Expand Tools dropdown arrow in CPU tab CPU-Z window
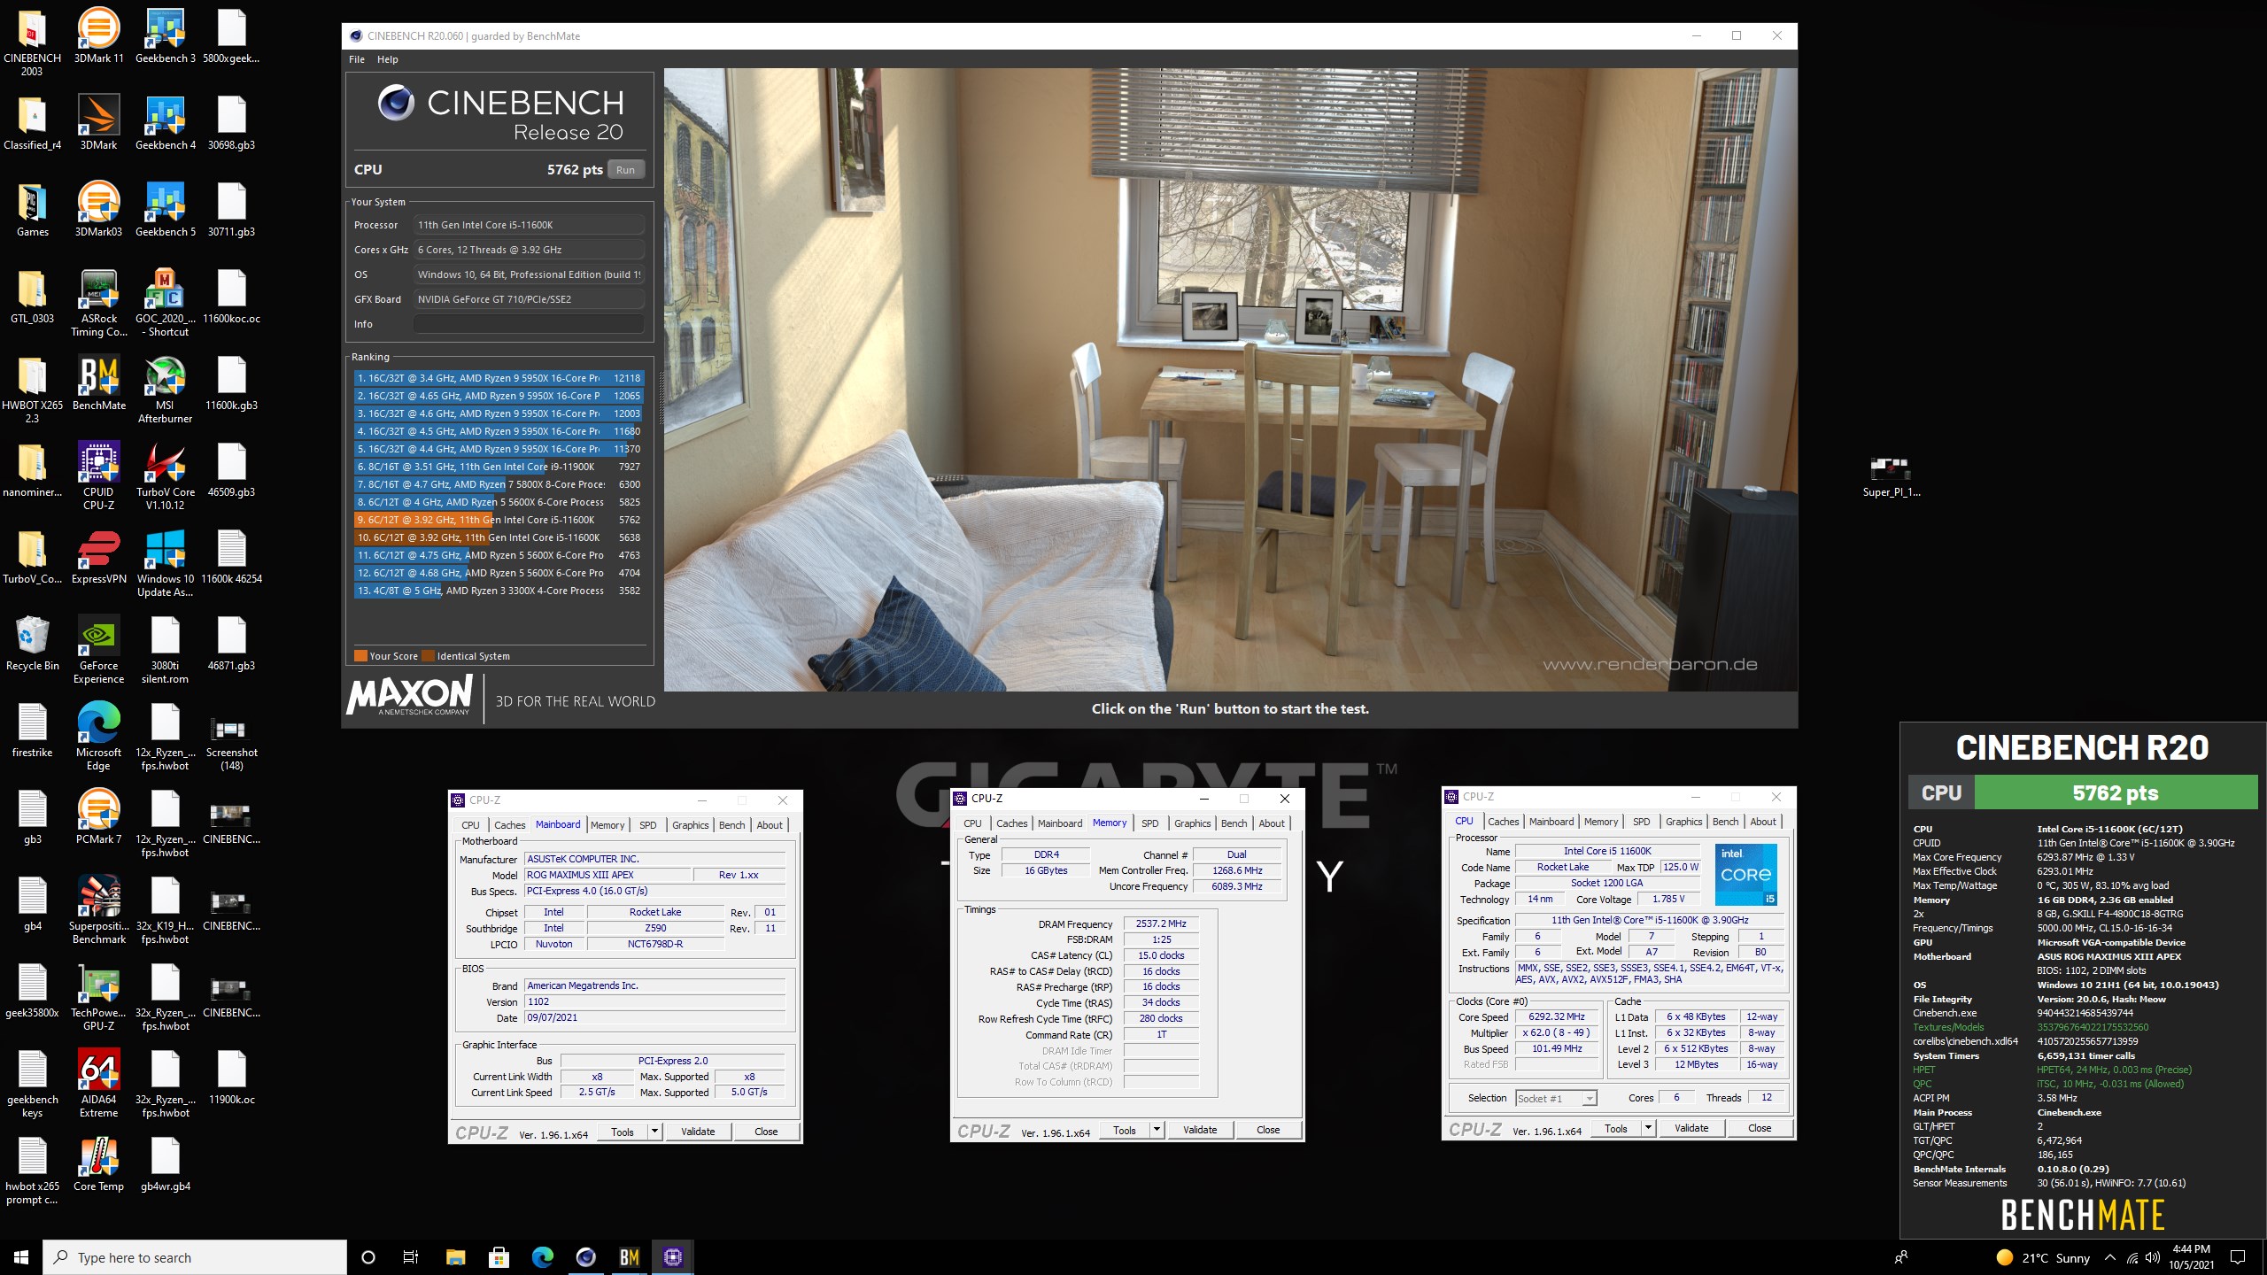Viewport: 2267px width, 1275px height. point(1648,1127)
